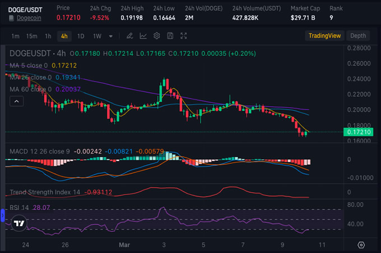Click the 24h Vol(DOGE) value 2M

click(189, 18)
